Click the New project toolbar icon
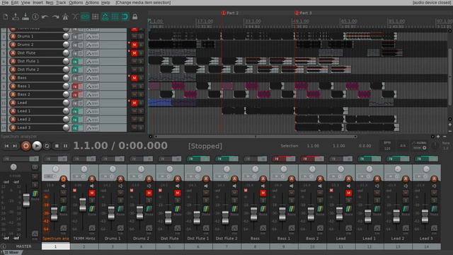The image size is (453, 255). click(6, 17)
